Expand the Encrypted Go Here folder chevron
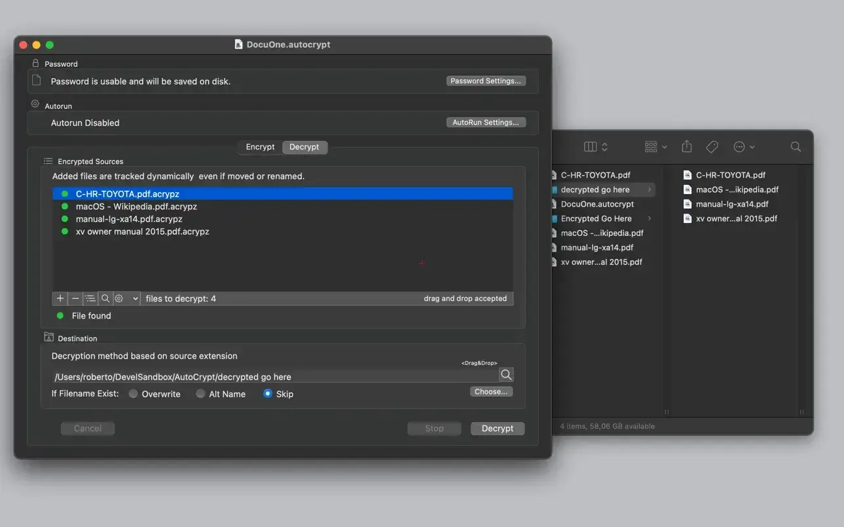 650,218
